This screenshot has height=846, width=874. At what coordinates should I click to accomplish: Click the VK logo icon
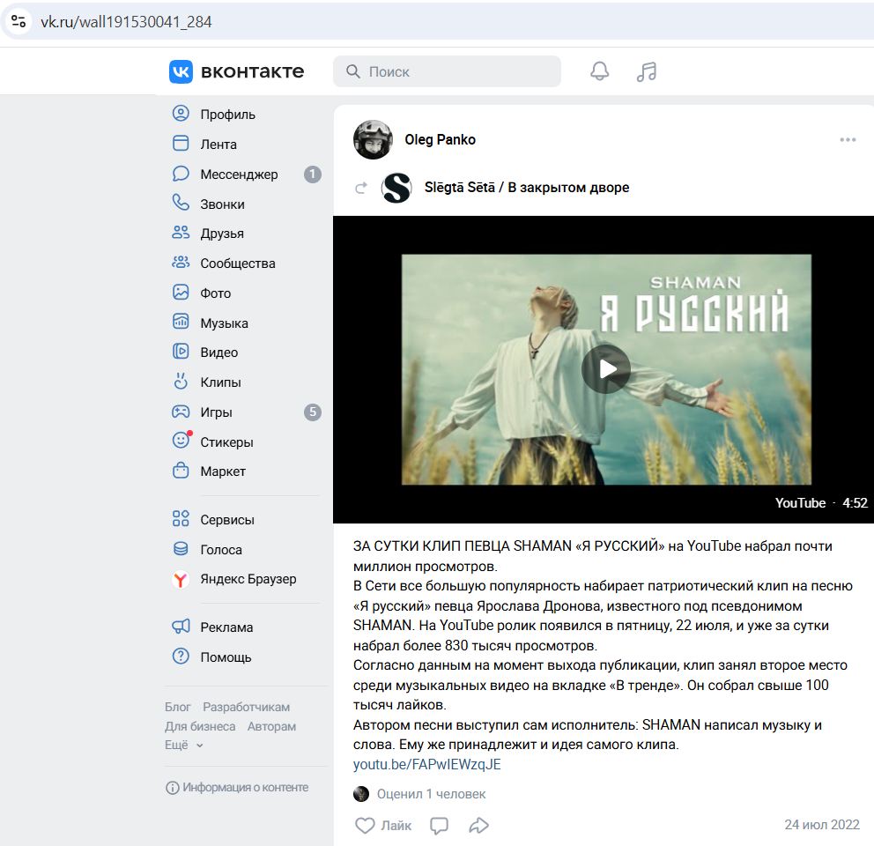[x=181, y=71]
